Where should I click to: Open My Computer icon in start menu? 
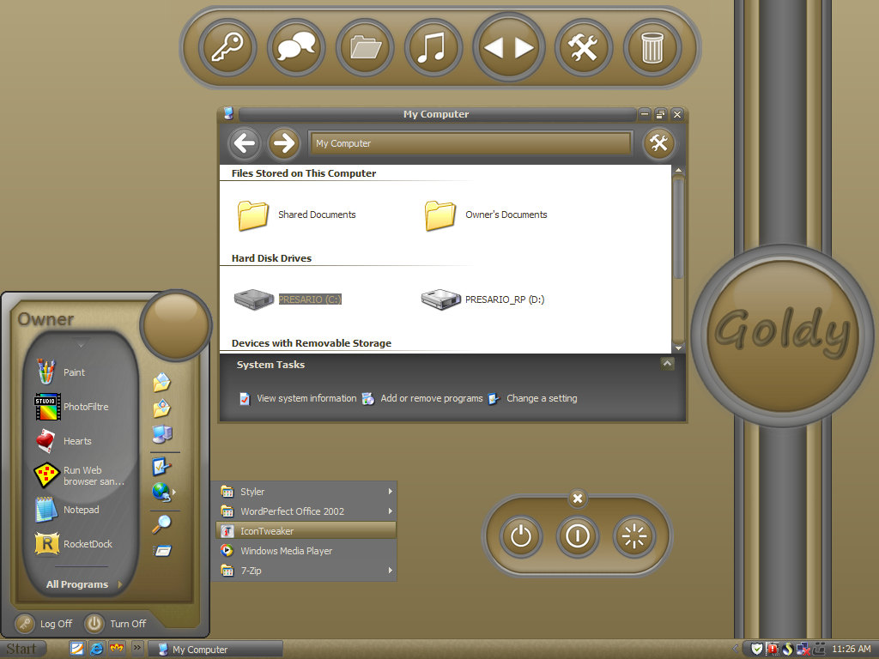(x=162, y=434)
